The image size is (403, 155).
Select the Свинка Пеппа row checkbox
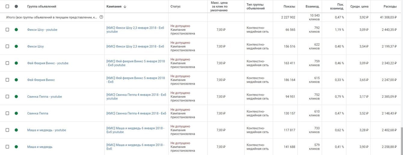[8, 113]
